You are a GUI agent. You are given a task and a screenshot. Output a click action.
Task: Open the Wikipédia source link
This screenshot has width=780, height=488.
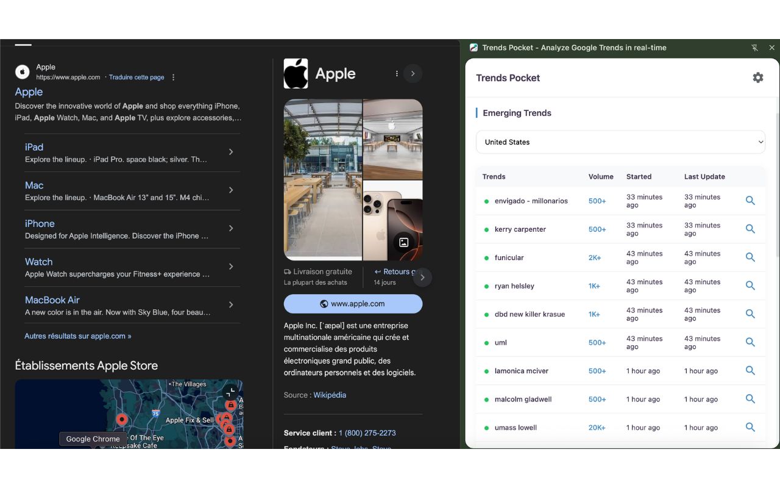pos(330,395)
